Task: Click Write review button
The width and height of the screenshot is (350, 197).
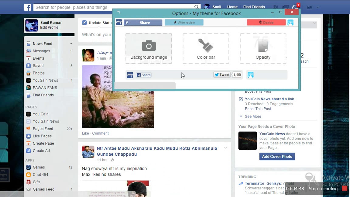Action: pos(184,22)
